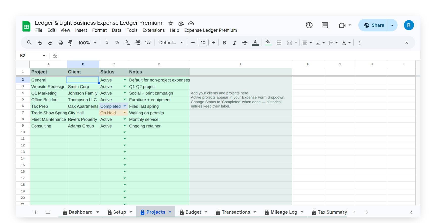Open the File menu
This screenshot has width=436, height=223.
coord(39,30)
